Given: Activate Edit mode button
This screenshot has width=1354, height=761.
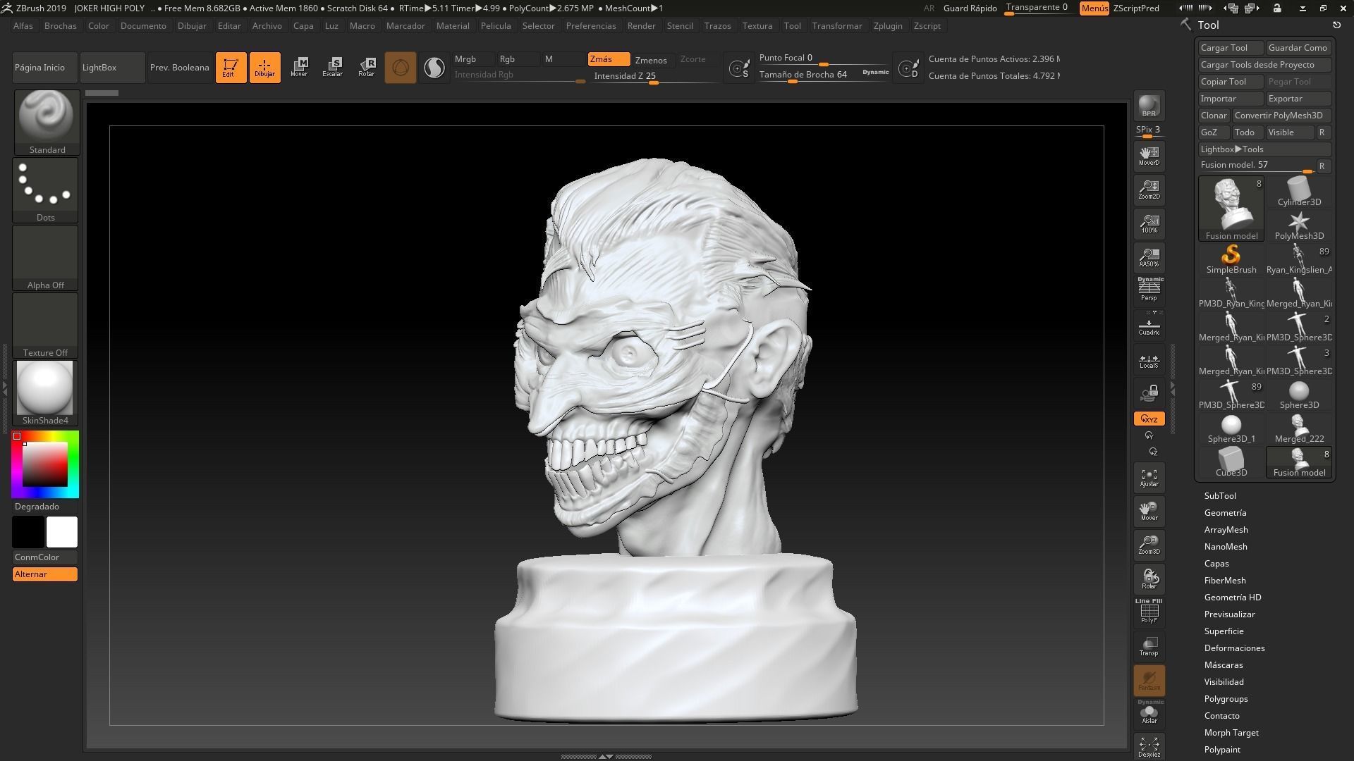Looking at the screenshot, I should click(231, 68).
